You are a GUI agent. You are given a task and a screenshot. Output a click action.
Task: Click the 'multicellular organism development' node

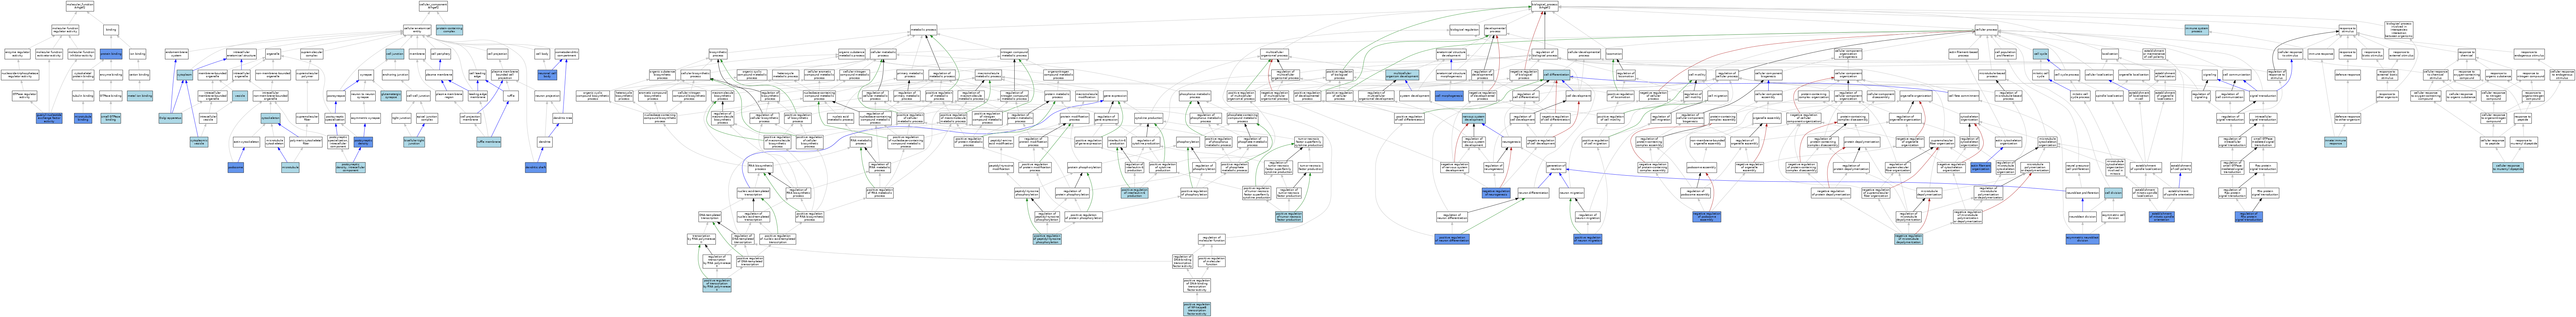coord(1402,75)
